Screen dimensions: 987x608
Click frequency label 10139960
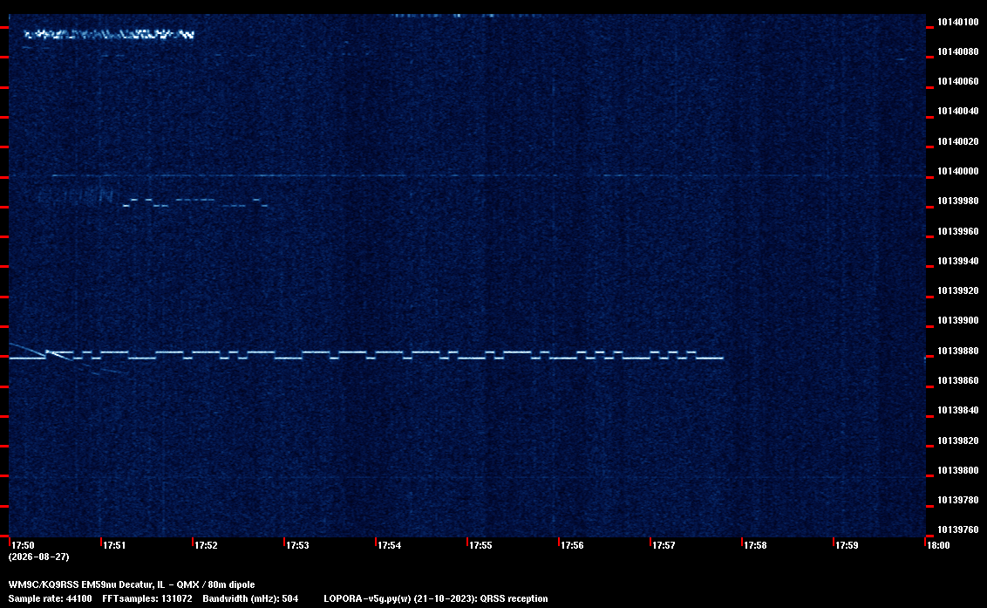click(x=958, y=231)
